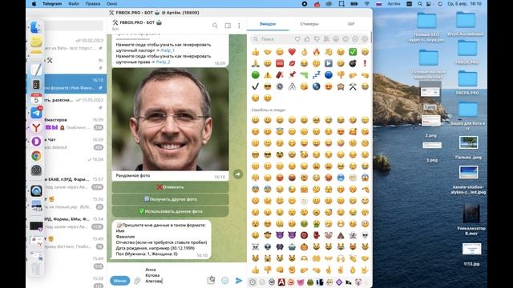
Task: Open Yandex browser from the Dock
Action: click(36, 127)
